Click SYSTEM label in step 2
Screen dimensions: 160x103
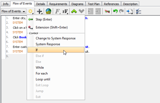click(18, 23)
